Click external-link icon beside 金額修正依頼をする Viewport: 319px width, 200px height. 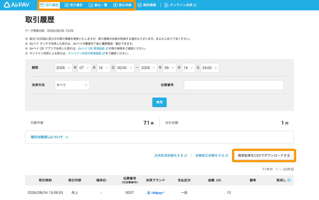coord(227,155)
